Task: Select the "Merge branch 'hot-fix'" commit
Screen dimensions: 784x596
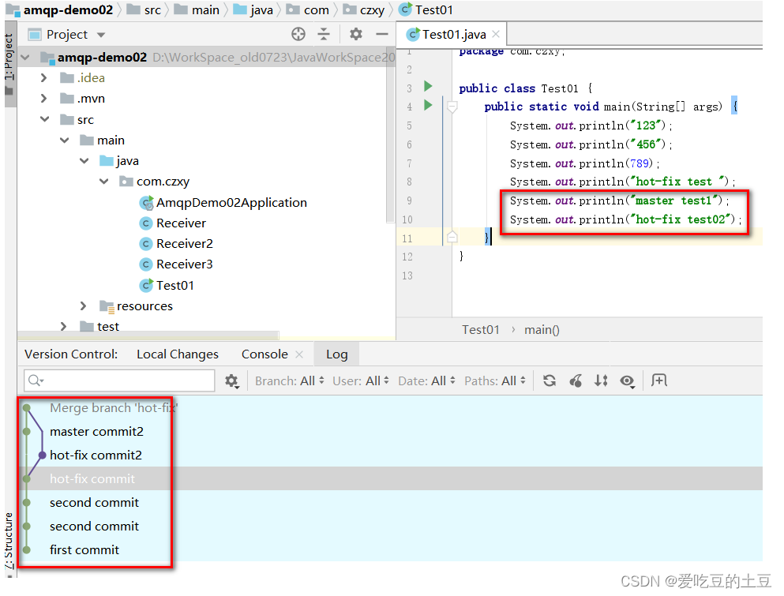Action: pos(114,408)
